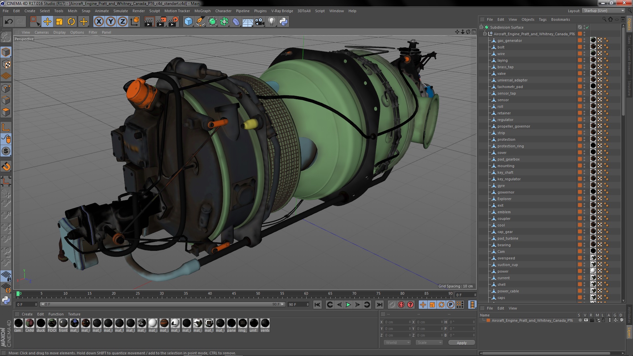This screenshot has width=633, height=356.
Task: Click frame 45 on timeline ruler
Action: 234,294
